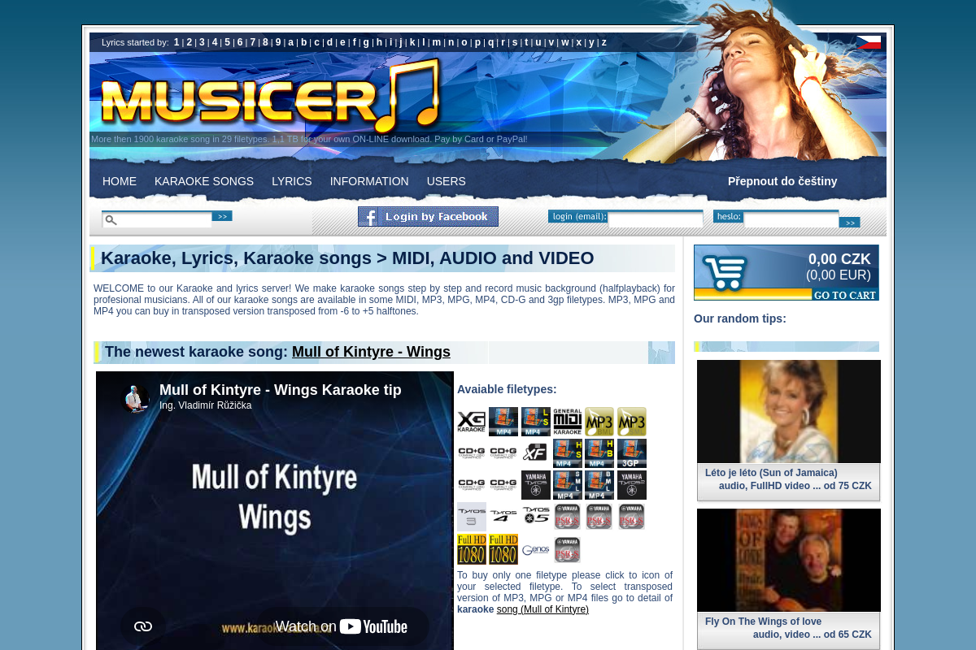
Task: Browse lyrics starting with letter w
Action: 565,42
